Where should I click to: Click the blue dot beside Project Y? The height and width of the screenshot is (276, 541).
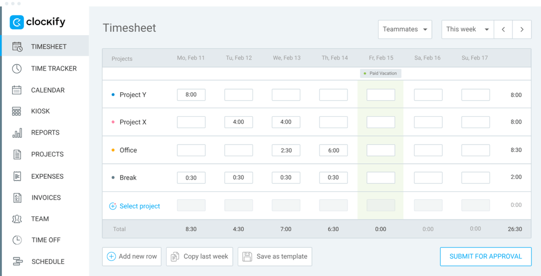[113, 95]
